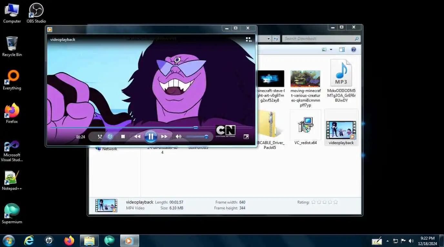Select the Supermium desktop shortcut
This screenshot has height=247, width=444.
(x=12, y=214)
